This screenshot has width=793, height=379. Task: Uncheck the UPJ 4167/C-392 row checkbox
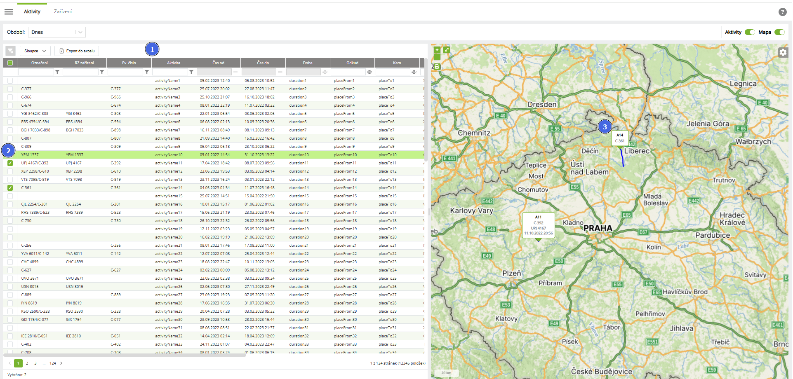click(10, 163)
